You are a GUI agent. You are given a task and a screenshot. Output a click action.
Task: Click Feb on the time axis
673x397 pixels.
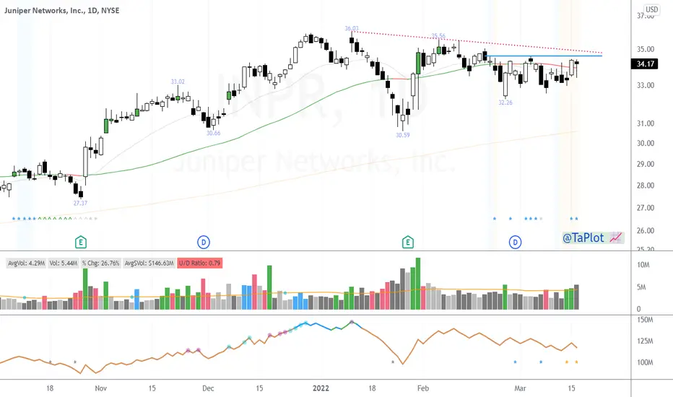coord(422,388)
